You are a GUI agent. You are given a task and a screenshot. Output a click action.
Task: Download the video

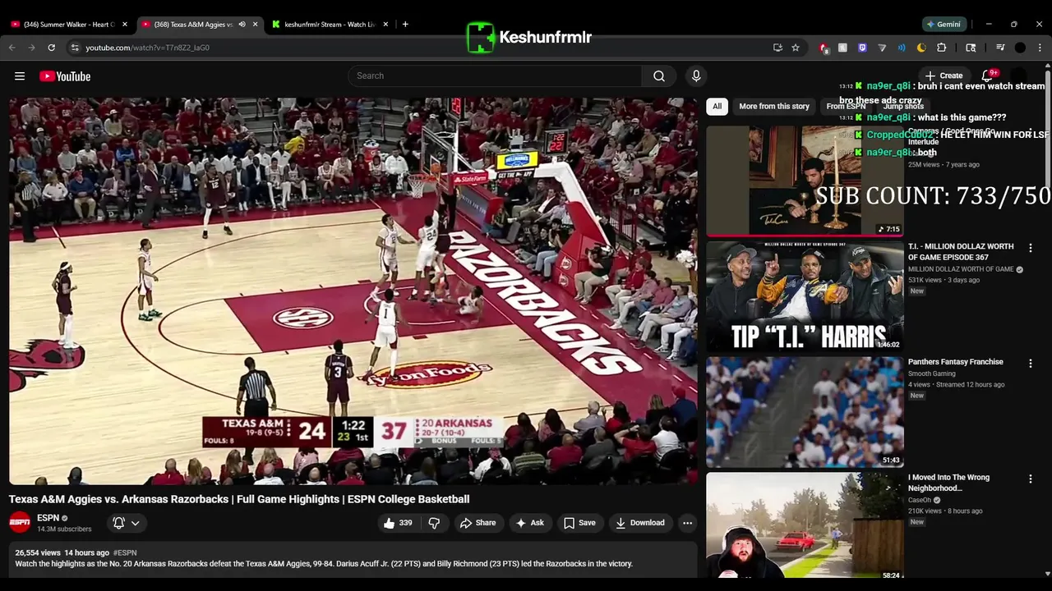639,523
